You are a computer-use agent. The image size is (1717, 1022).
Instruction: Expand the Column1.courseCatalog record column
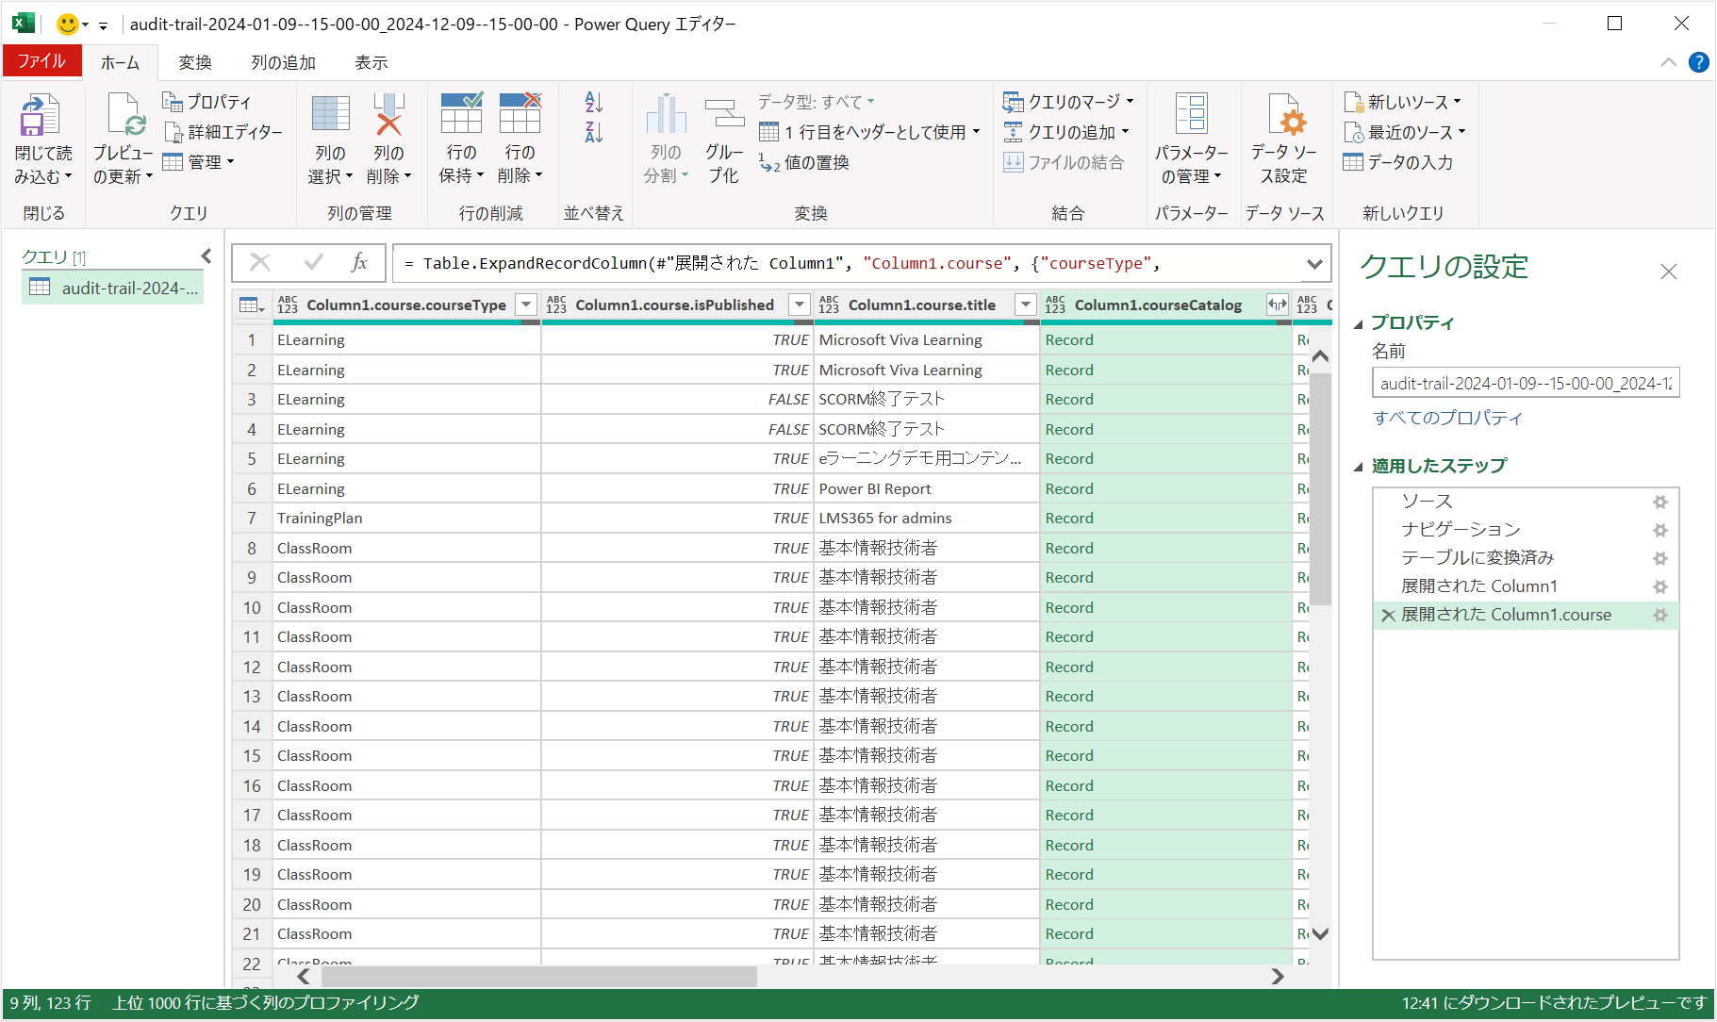click(1278, 305)
